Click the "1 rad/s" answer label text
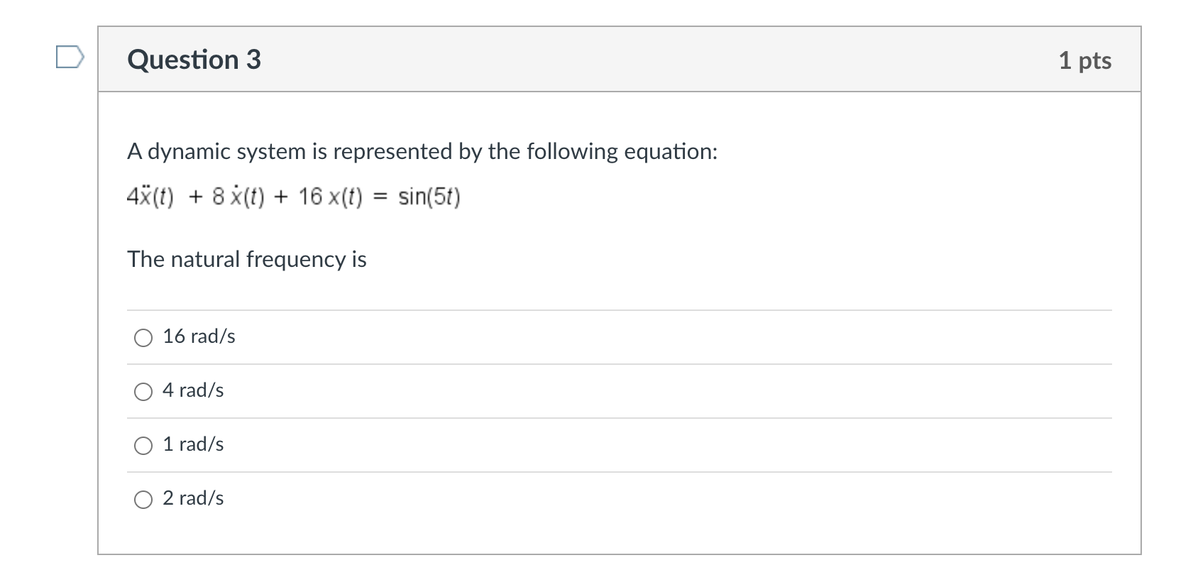1193x570 pixels. click(193, 444)
